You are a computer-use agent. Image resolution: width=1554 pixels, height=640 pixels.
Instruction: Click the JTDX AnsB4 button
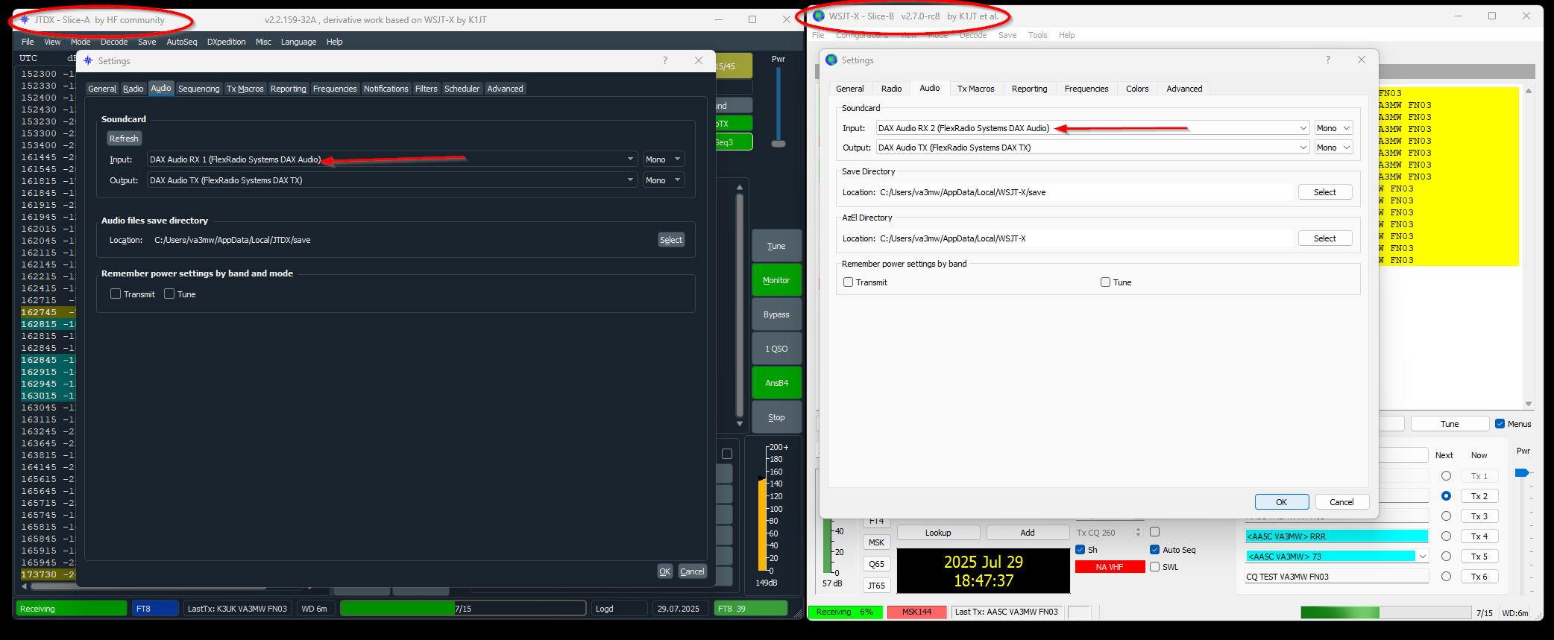(x=776, y=383)
